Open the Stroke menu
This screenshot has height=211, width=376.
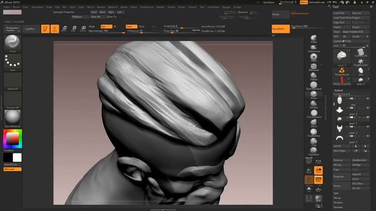[182, 7]
